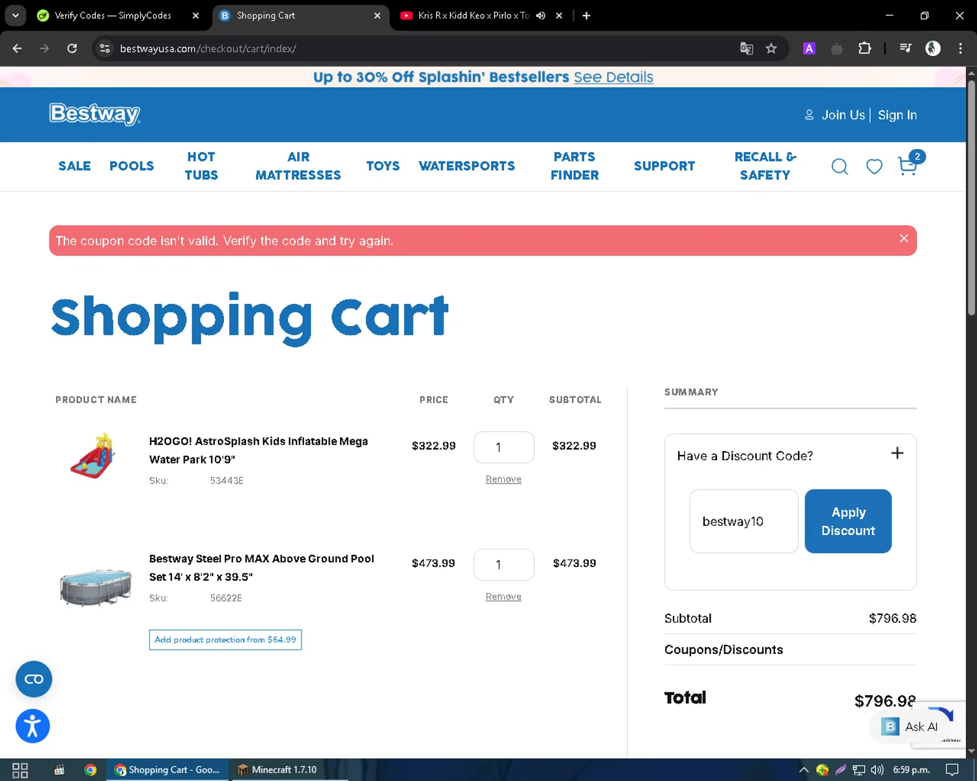The width and height of the screenshot is (977, 781).
Task: Click the browser address bar URL
Action: point(208,49)
